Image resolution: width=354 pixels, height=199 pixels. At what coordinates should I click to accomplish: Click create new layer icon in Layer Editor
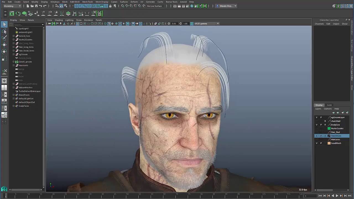click(x=343, y=112)
